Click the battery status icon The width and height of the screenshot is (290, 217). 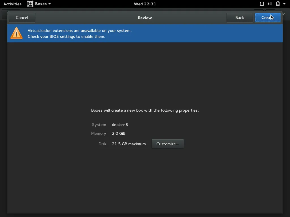pos(278,4)
